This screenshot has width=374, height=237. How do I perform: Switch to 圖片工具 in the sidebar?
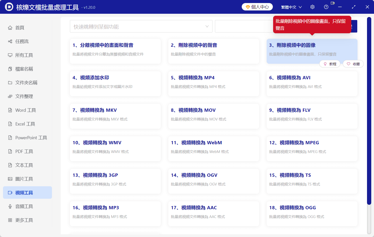pos(27,179)
